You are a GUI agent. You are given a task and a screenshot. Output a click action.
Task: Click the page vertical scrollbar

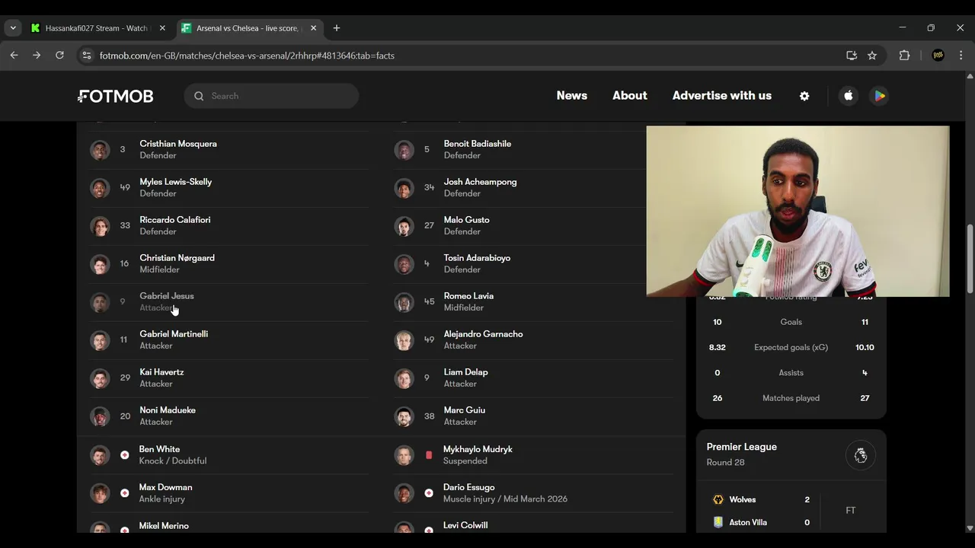coord(970,259)
